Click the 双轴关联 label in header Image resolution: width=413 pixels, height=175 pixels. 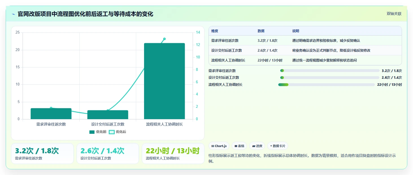pos(394,14)
